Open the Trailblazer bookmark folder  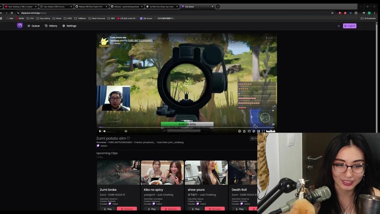80,18
